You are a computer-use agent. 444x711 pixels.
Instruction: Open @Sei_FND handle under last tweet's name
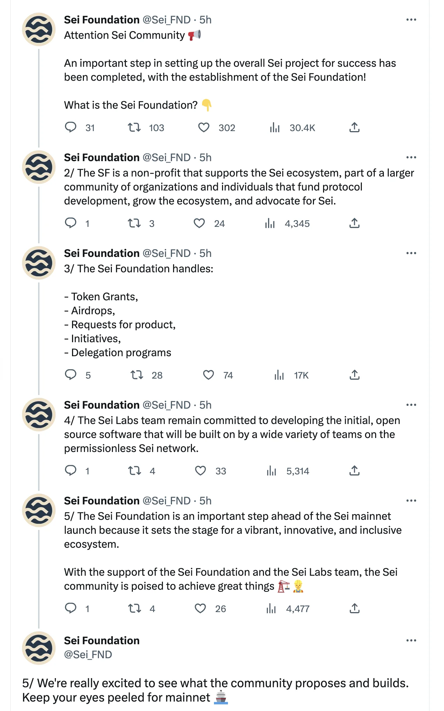[x=88, y=654]
